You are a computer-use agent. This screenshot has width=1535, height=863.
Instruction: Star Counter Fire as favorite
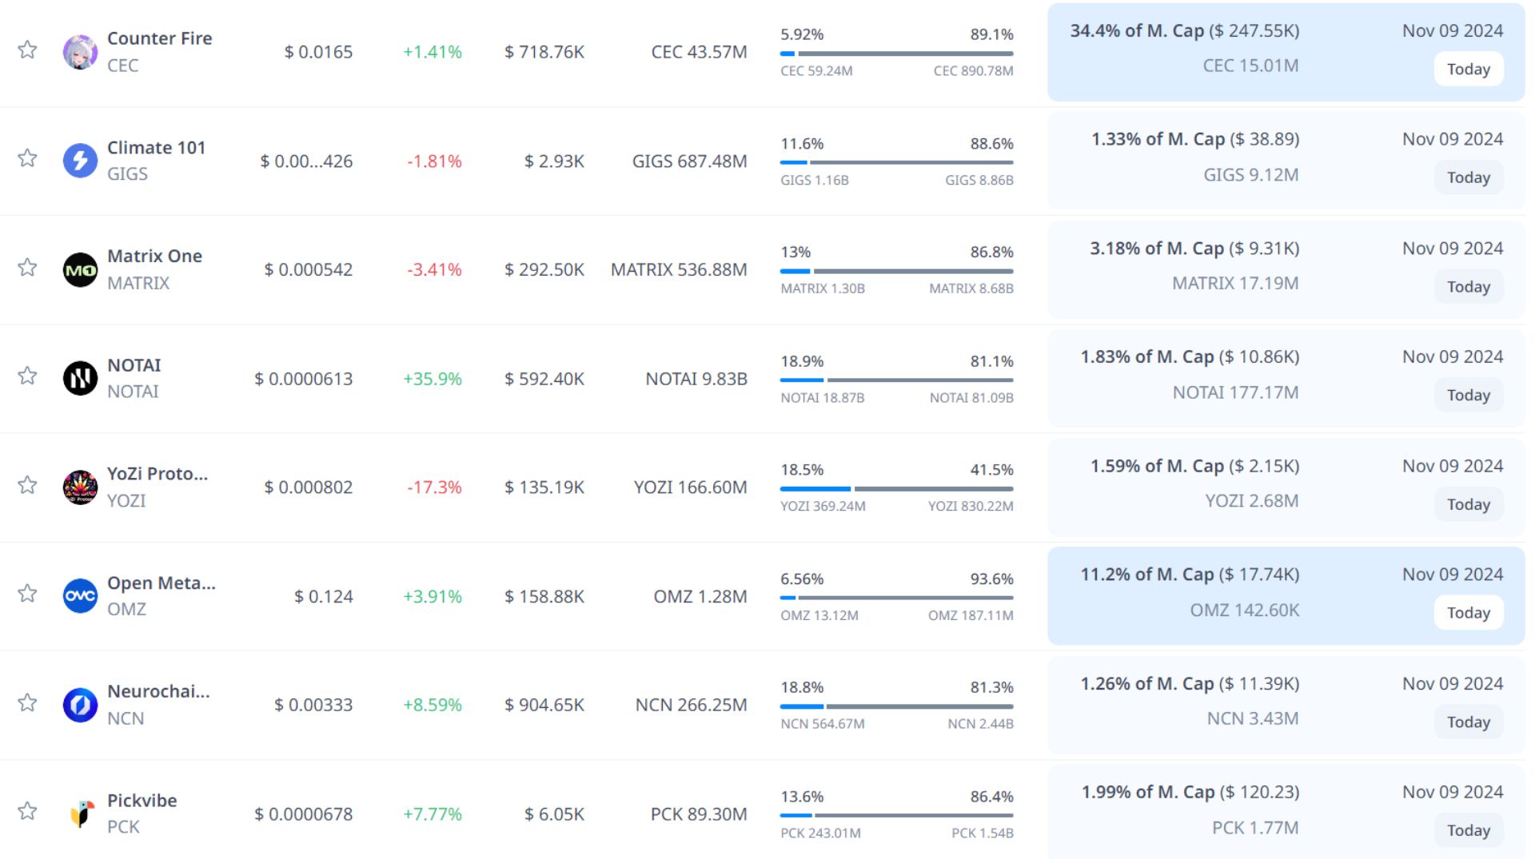27,50
